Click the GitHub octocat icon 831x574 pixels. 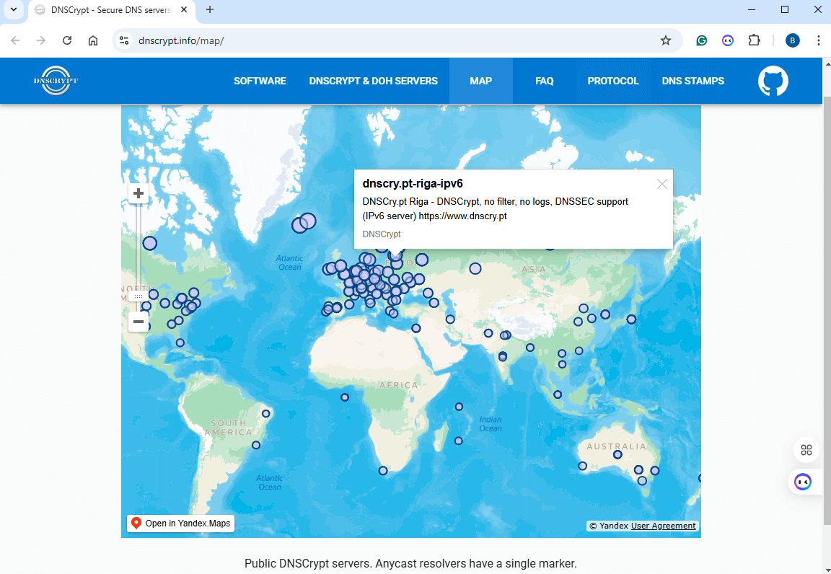[x=773, y=81]
